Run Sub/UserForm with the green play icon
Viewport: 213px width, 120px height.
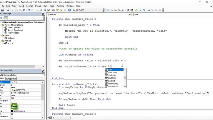[37, 10]
